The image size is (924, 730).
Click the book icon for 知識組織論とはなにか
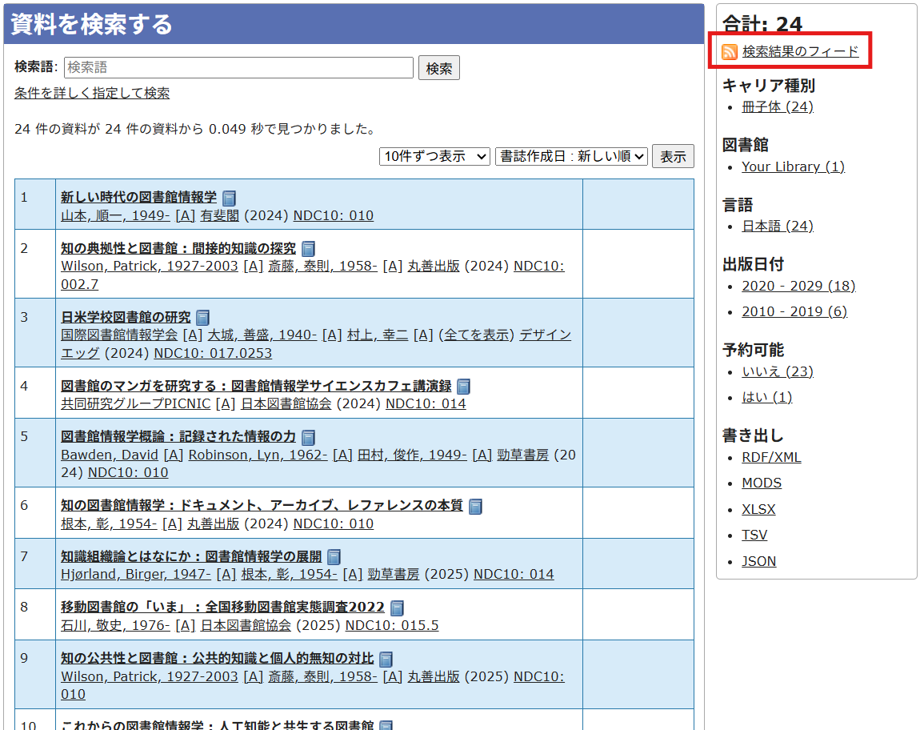334,556
